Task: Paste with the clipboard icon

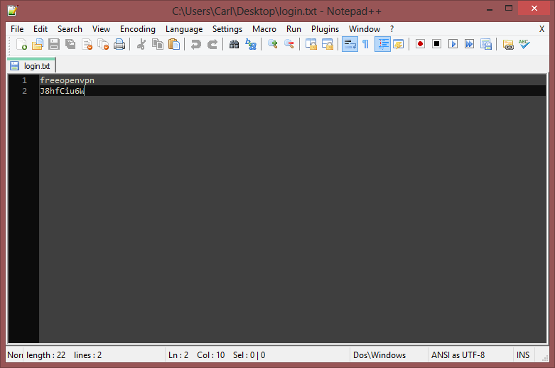Action: coord(174,44)
